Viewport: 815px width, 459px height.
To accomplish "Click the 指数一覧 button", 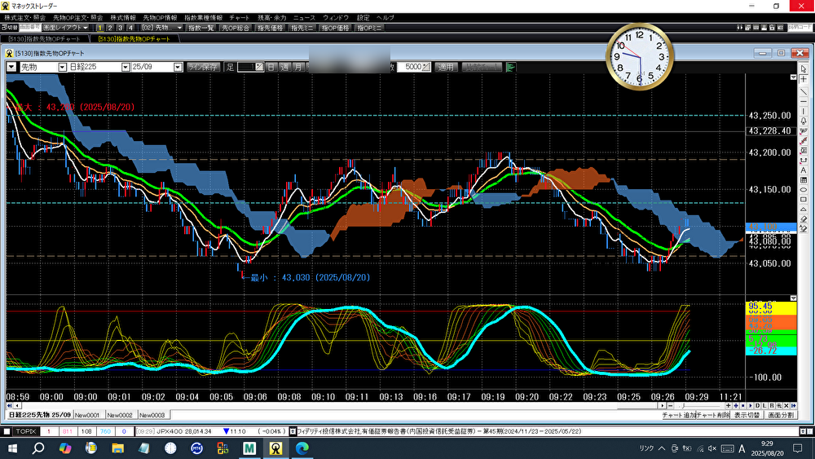I will pos(201,28).
